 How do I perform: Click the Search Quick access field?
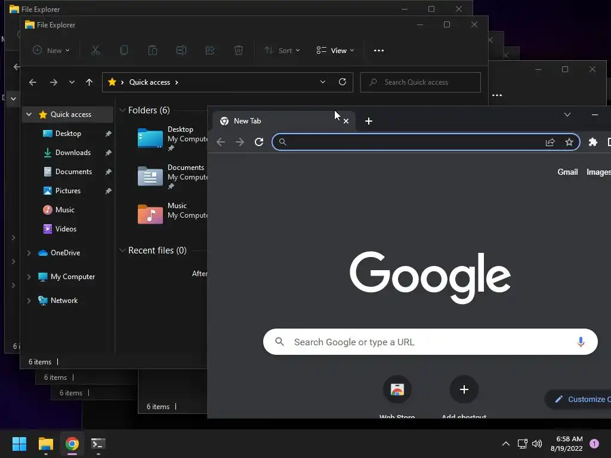coord(421,82)
